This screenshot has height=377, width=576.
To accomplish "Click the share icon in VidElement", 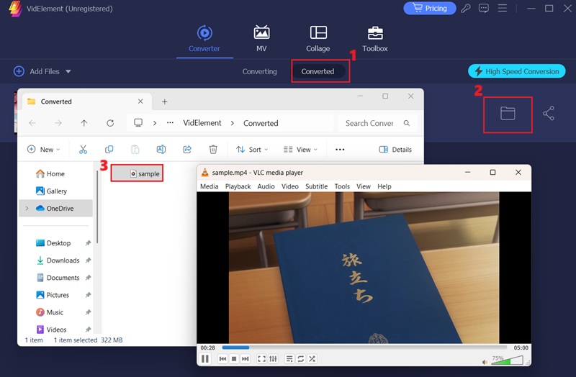I will (x=549, y=114).
